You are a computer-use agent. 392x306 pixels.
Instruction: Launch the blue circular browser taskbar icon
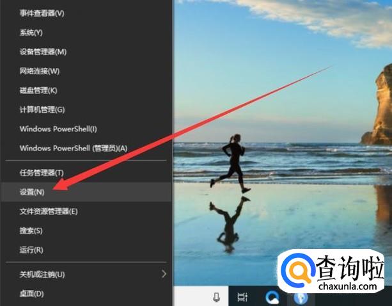point(272,298)
